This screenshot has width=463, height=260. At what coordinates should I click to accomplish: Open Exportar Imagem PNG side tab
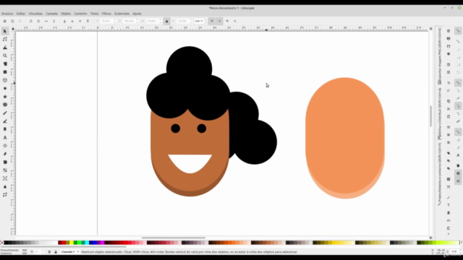(439, 56)
